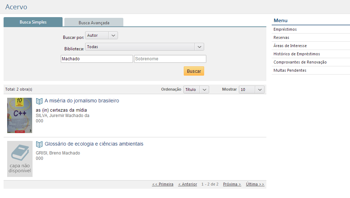Open the Biblioteca Todas dropdown
This screenshot has height=198, width=350.
pos(144,47)
